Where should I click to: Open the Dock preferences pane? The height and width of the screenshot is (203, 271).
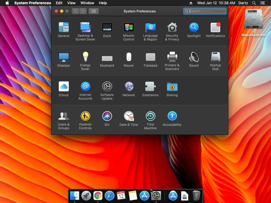(107, 30)
